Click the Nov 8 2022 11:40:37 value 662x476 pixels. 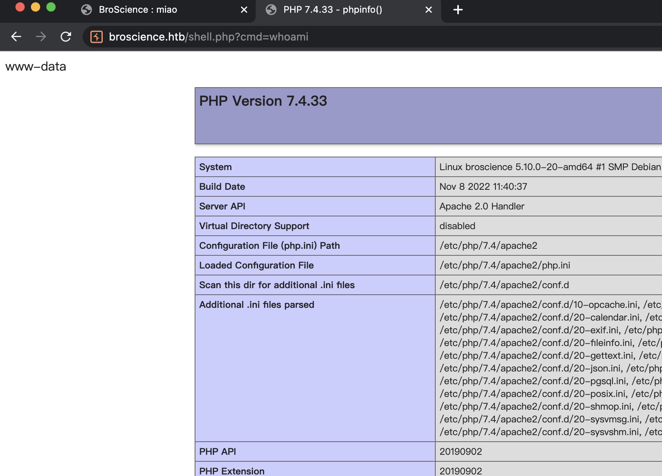click(483, 187)
